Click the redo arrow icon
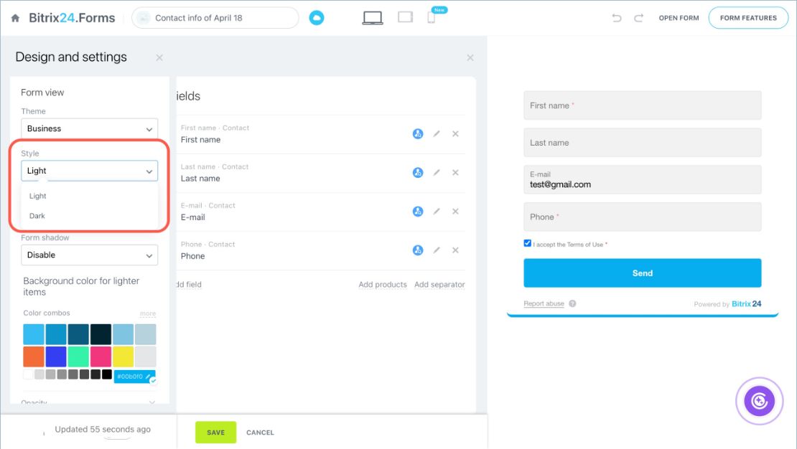 tap(638, 18)
